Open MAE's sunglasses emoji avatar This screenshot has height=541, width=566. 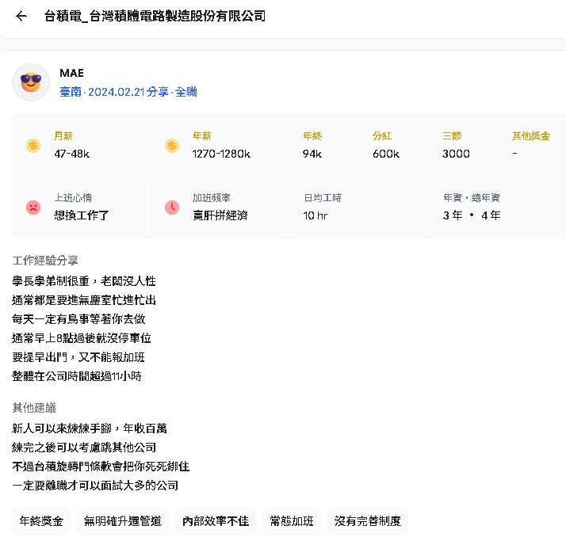(x=31, y=82)
